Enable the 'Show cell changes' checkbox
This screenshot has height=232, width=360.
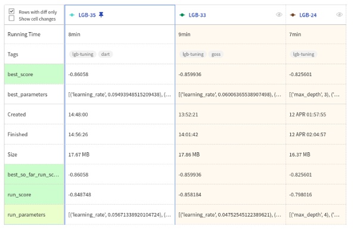[x=11, y=18]
